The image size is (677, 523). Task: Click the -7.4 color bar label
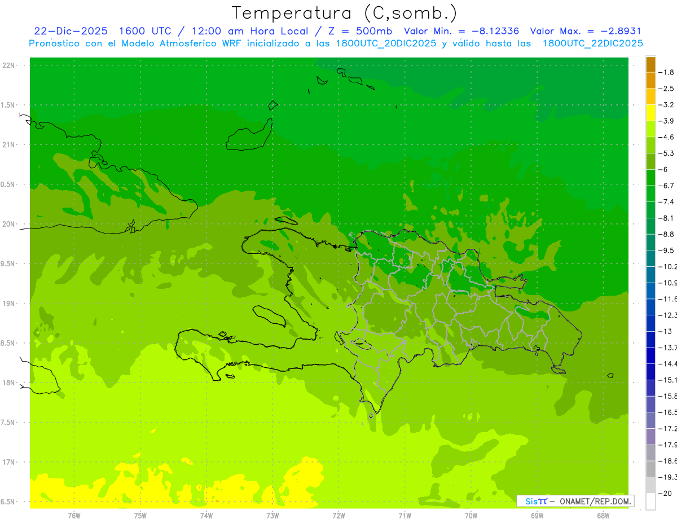pyautogui.click(x=666, y=201)
